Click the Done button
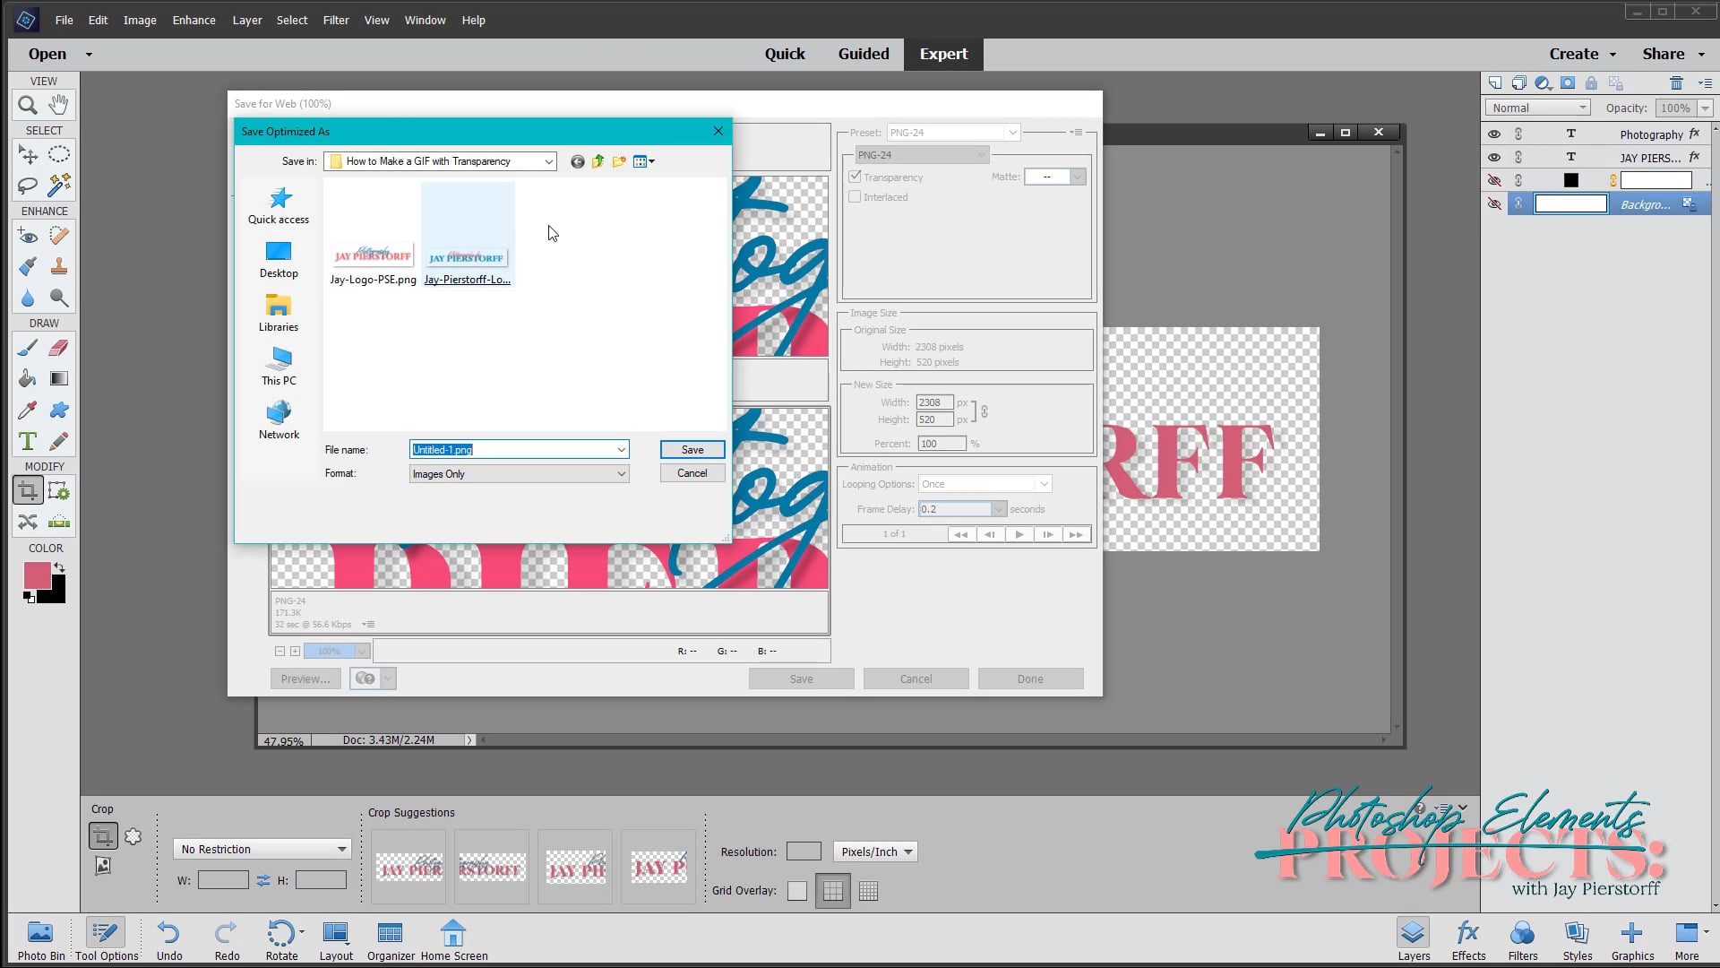Image resolution: width=1720 pixels, height=968 pixels. (1029, 678)
